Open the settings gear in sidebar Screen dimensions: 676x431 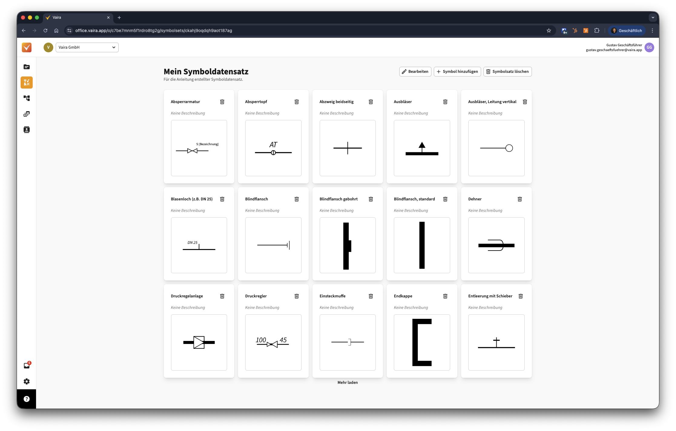[27, 381]
